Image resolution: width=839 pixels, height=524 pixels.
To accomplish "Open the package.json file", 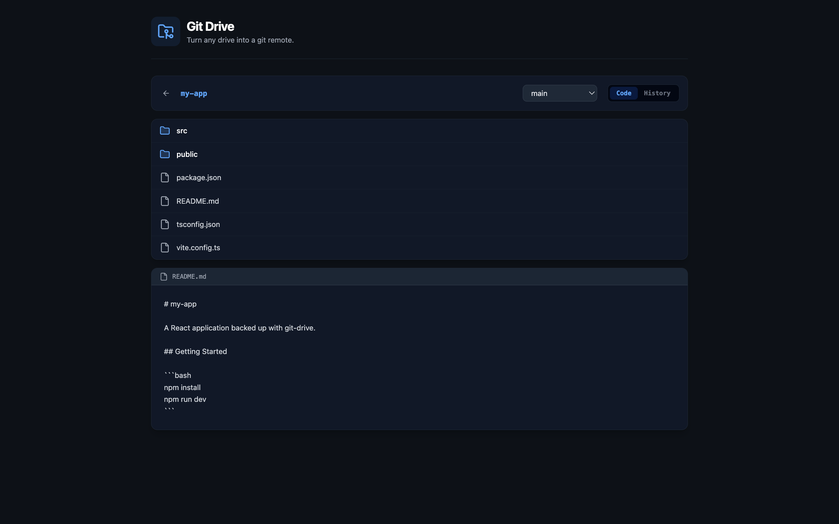I will click(x=419, y=178).
